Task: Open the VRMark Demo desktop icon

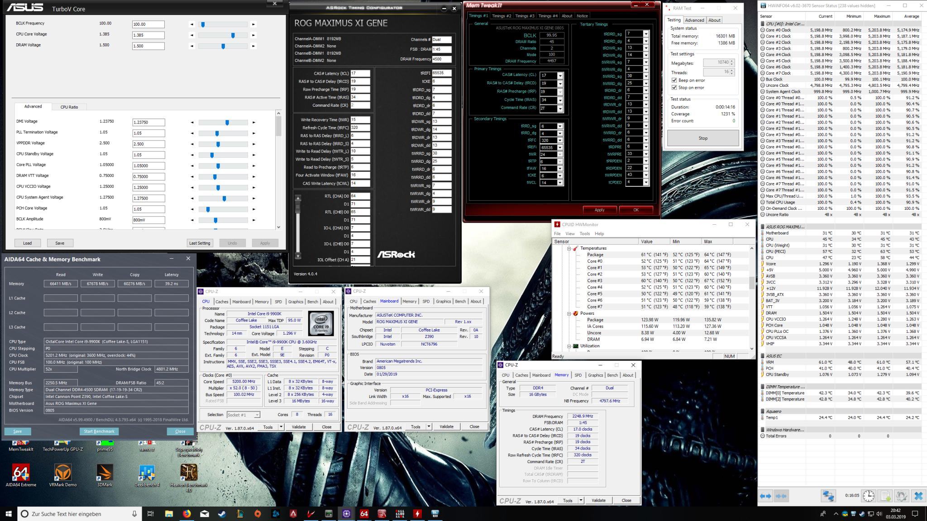Action: click(63, 475)
